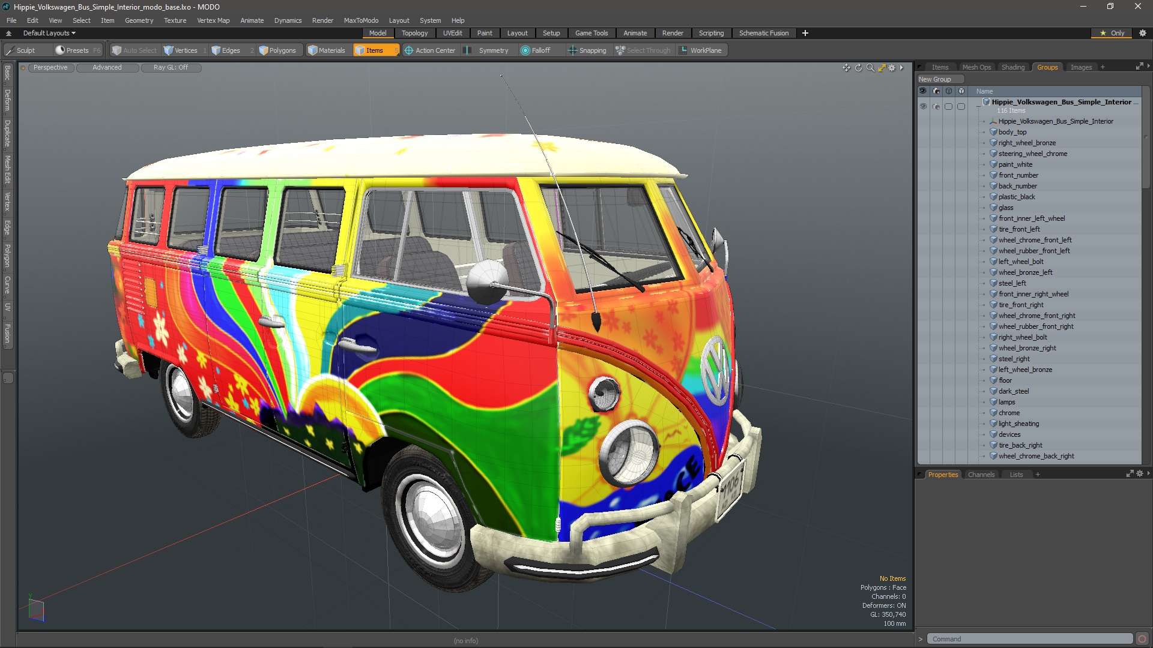Switch to Schematic Fusion layout tab
The image size is (1153, 648).
coord(764,33)
